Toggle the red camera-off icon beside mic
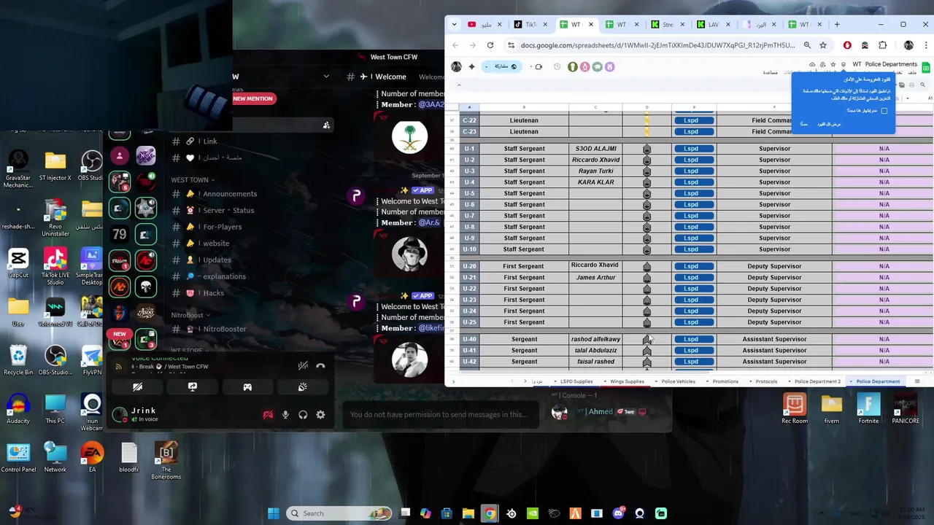934x525 pixels. pyautogui.click(x=268, y=415)
